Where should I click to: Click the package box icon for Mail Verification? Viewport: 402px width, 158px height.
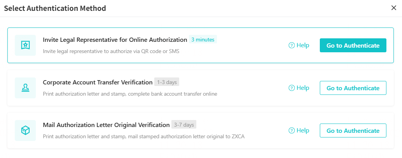coord(25,131)
